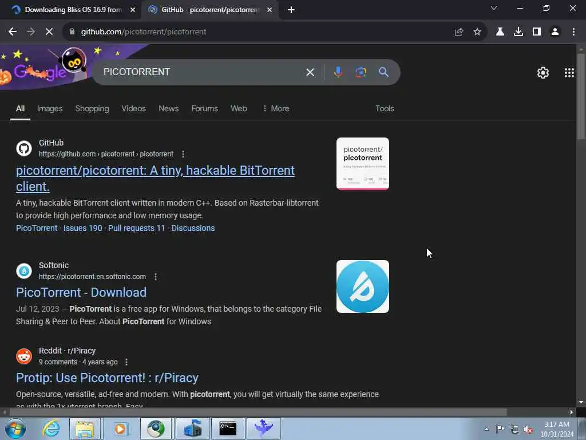Open Windows Explorer folder from taskbar
This screenshot has height=440, width=586.
[x=85, y=429]
